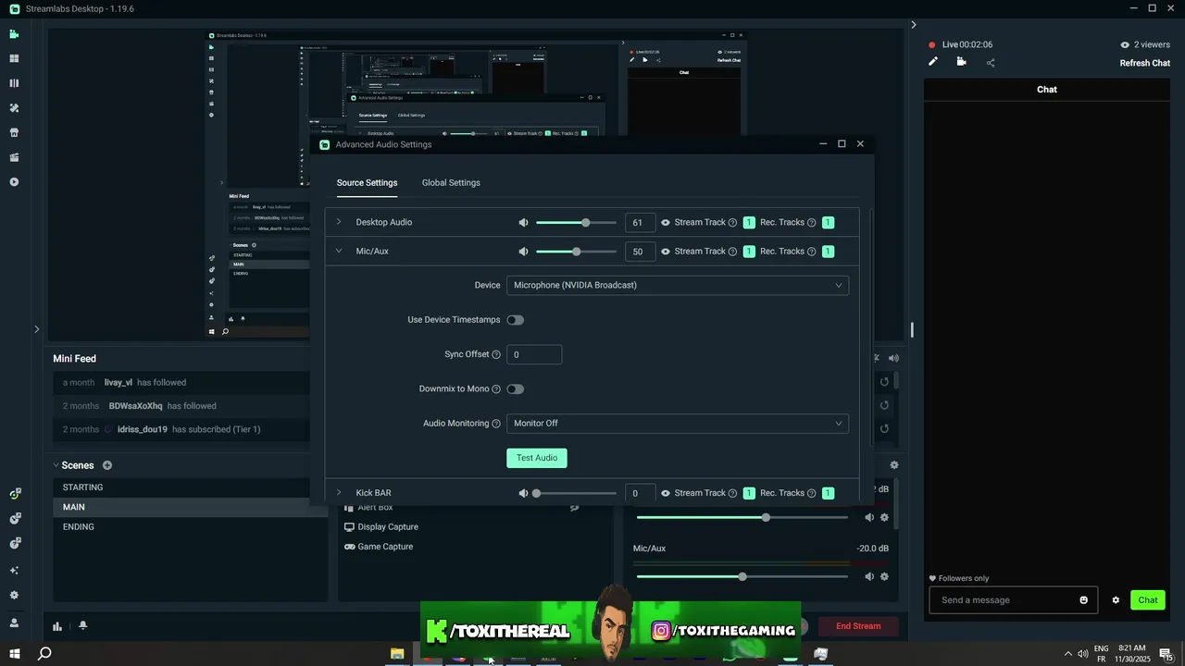The height and width of the screenshot is (666, 1185).
Task: Collapse the Scenes panel chevron
Action: (x=56, y=465)
